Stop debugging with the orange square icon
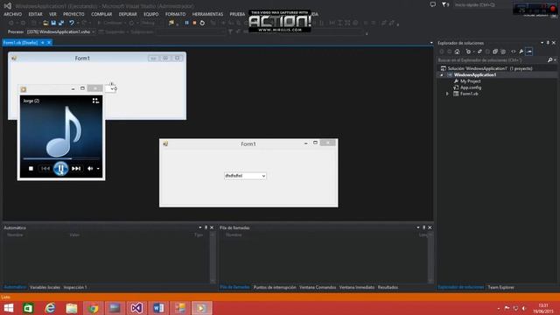This screenshot has width=560, height=315. coord(194,23)
